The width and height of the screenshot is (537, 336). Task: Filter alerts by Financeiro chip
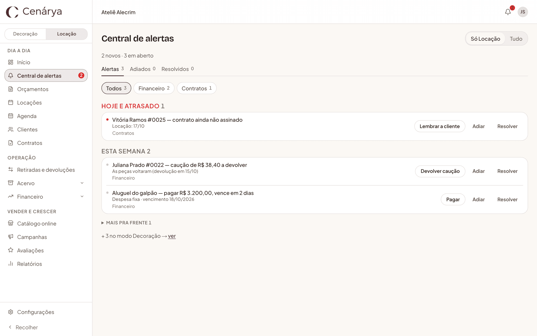click(154, 88)
